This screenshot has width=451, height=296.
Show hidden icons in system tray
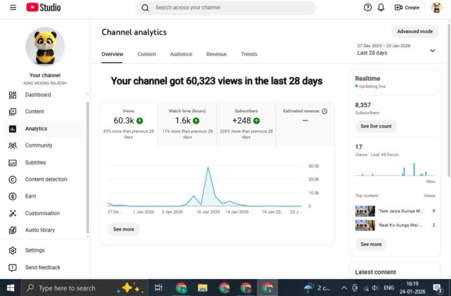tap(344, 288)
